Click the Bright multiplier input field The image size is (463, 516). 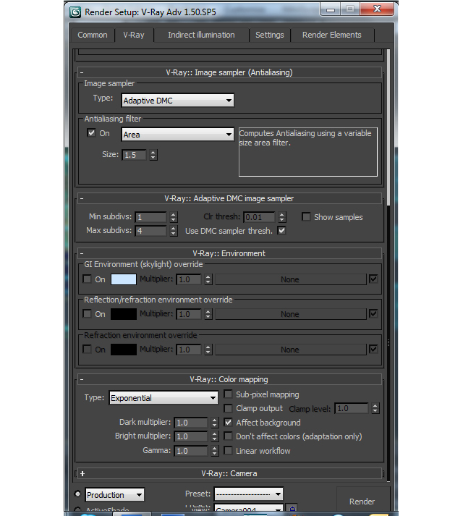coord(191,436)
